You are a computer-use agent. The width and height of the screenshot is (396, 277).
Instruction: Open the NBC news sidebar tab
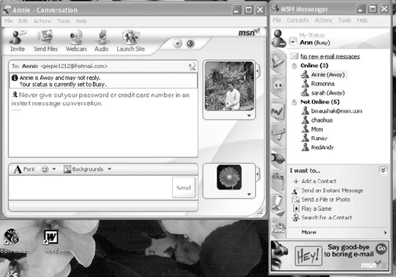click(x=279, y=228)
